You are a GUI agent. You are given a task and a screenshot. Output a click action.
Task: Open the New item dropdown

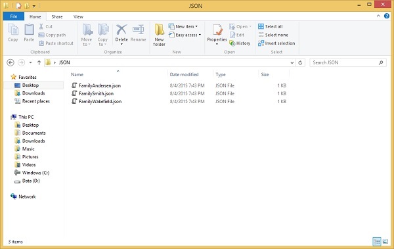pos(183,26)
